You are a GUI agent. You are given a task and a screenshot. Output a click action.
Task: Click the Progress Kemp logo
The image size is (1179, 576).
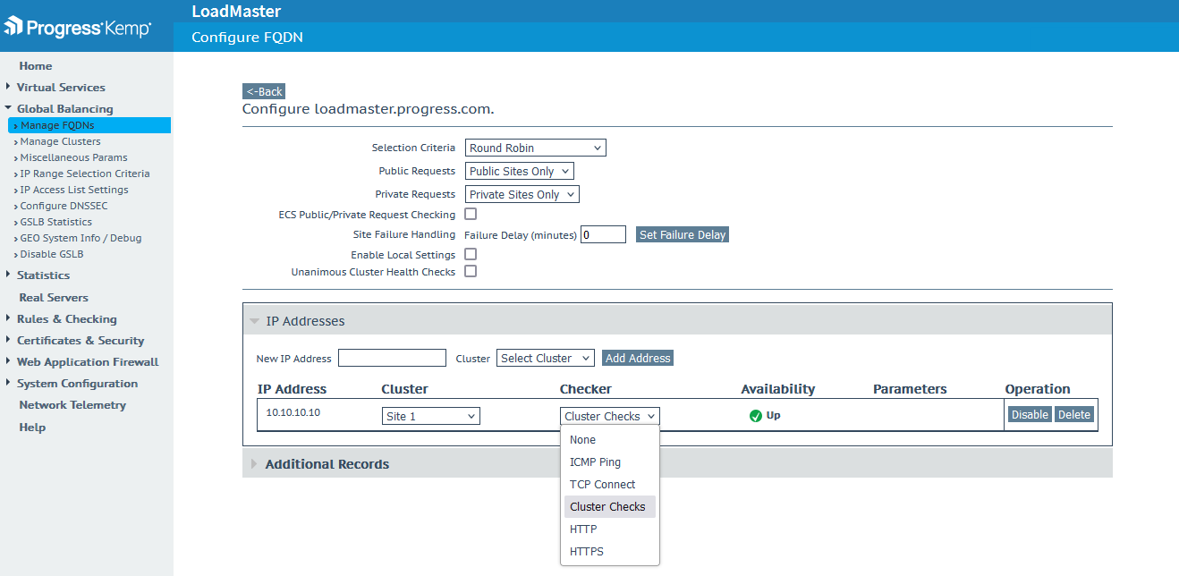[77, 27]
